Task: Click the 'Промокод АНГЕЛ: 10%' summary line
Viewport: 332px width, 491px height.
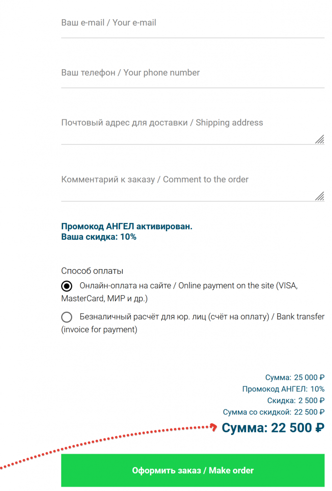Action: tap(283, 389)
